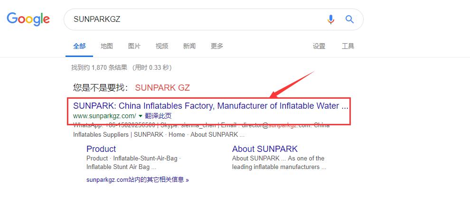The height and width of the screenshot is (197, 470).
Task: Open the cached-page dropdown arrow beside sunparkgz.com
Action: (x=140, y=116)
